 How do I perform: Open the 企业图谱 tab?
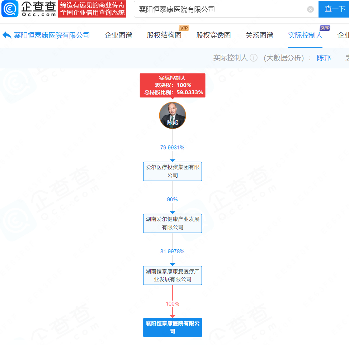click(x=118, y=35)
